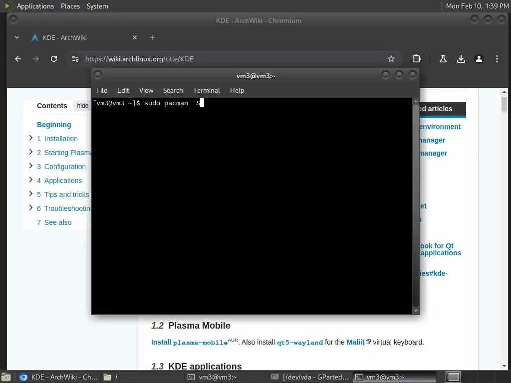This screenshot has height=383, width=511.
Task: Click the page scrollbar down arrow
Action: tap(504, 366)
